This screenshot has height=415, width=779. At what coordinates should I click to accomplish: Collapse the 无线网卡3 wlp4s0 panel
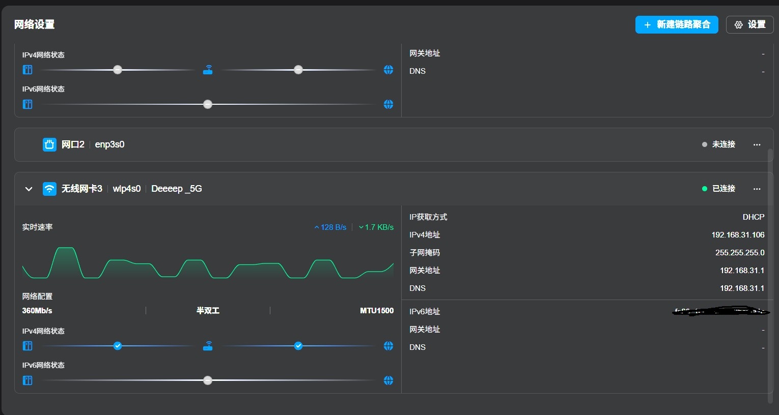point(29,189)
